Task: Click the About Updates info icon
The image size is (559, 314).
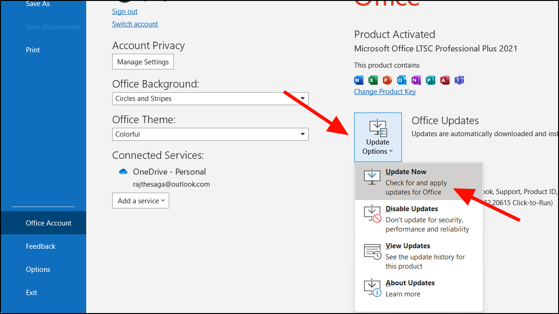Action: (x=372, y=288)
